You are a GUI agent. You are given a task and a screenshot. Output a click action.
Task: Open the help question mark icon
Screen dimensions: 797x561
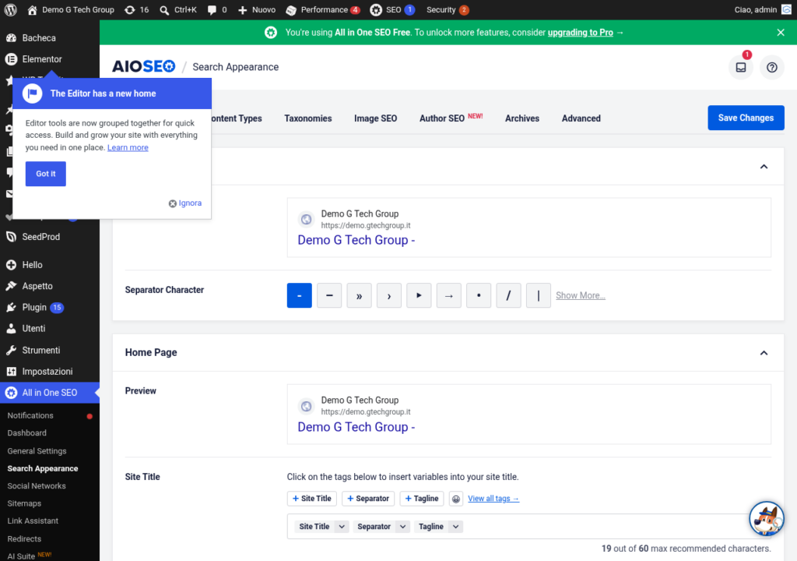click(771, 67)
